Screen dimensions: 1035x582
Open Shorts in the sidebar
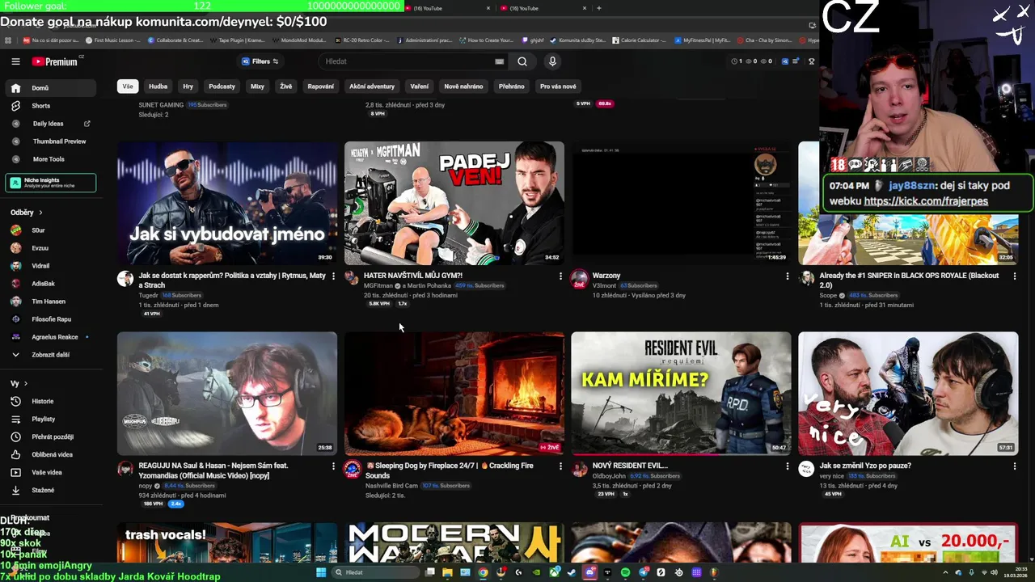click(x=50, y=106)
